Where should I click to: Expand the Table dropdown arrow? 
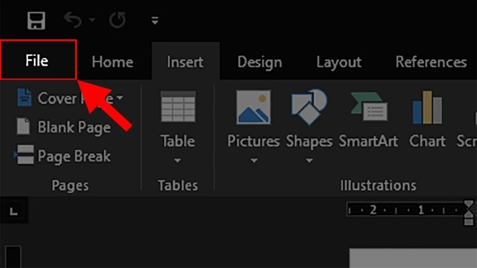[x=178, y=160]
